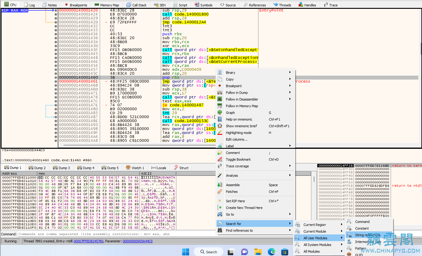
Task: Switch to the Log tab
Action: 29,5
